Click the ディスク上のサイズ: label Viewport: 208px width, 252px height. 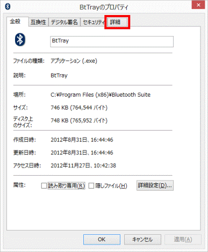(x=23, y=122)
